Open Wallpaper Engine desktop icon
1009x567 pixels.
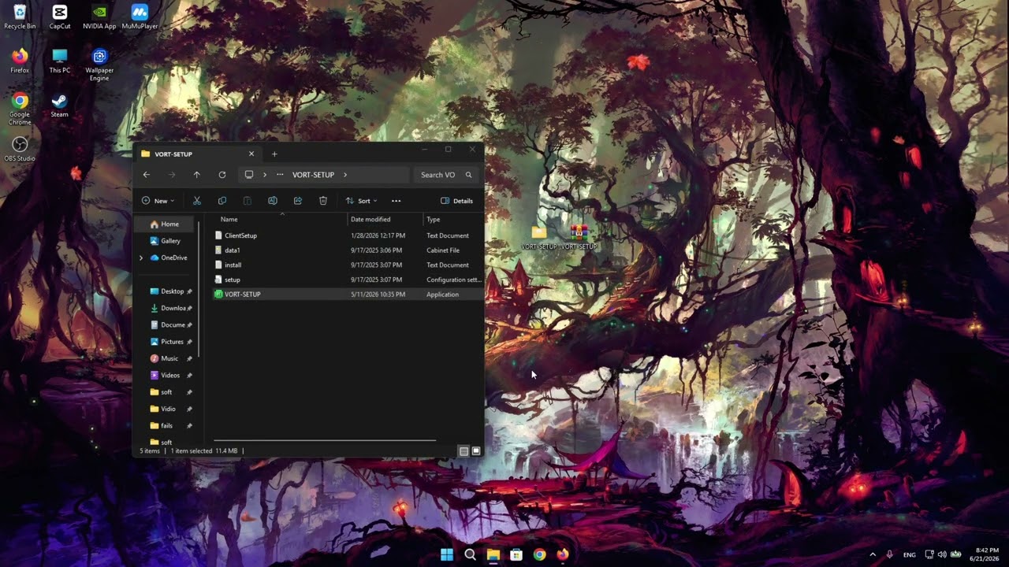[99, 65]
